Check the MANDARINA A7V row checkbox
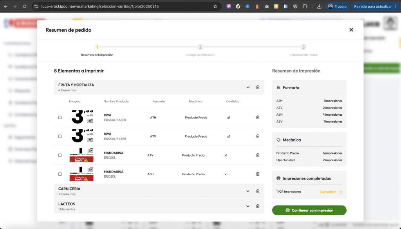 click(x=60, y=155)
